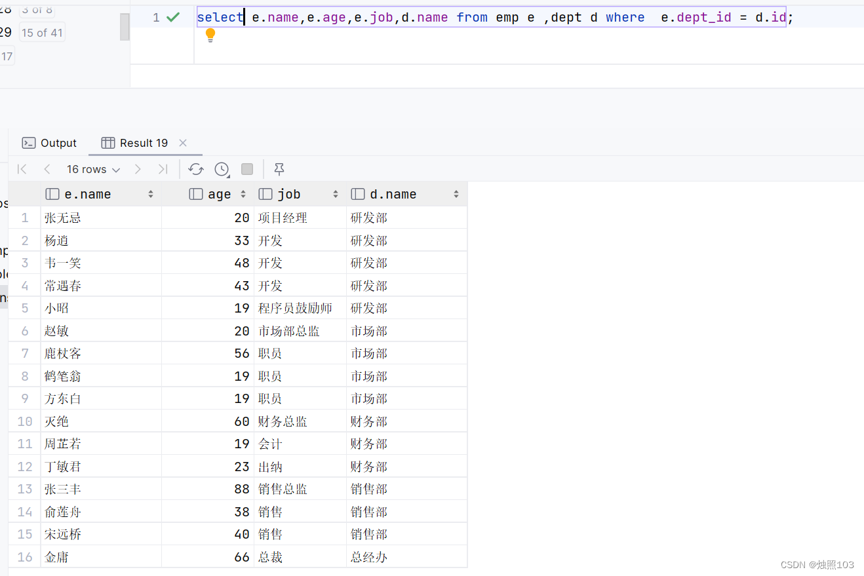Select age cell '60'
864x576 pixels.
click(x=208, y=421)
